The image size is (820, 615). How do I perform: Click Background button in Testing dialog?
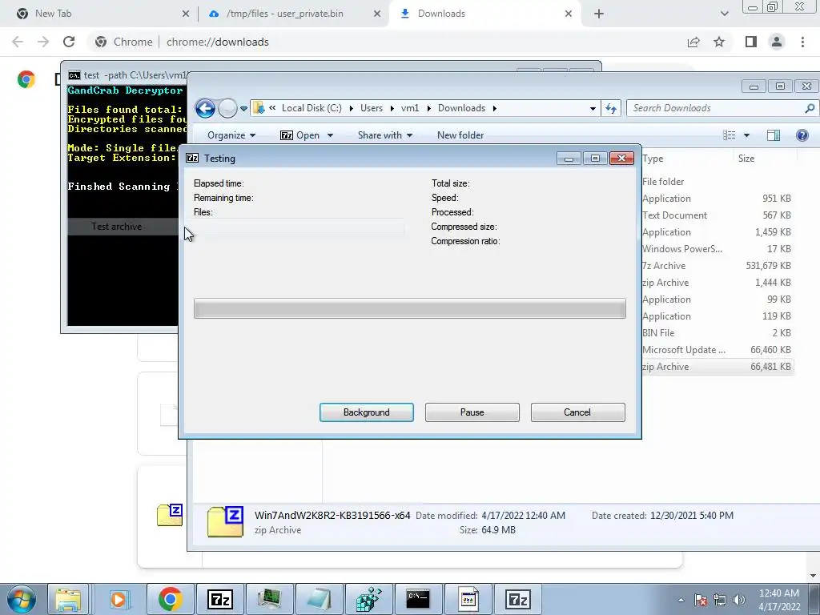point(366,412)
